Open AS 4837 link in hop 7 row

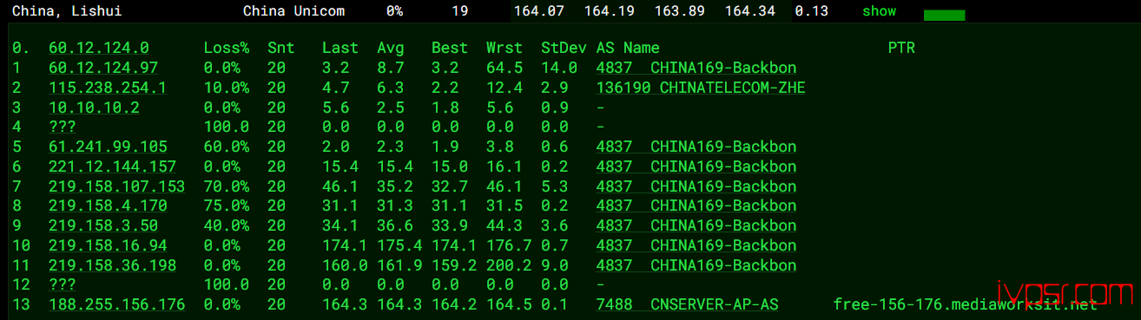696,186
